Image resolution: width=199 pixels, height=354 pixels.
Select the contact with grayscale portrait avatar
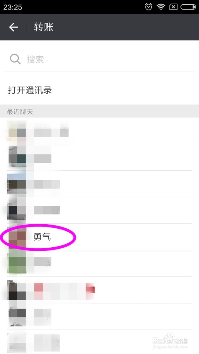point(99,317)
